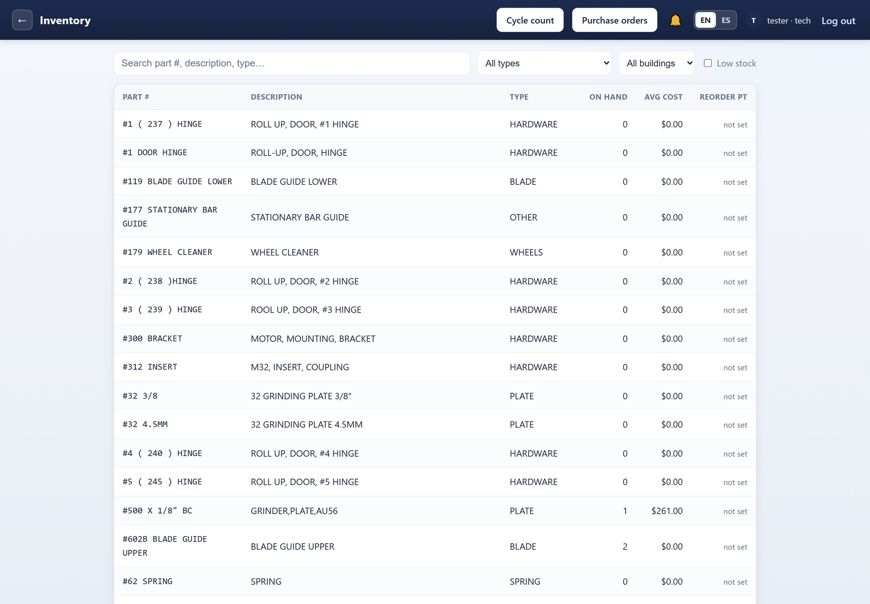Click the TYPE column header
Screen dimensions: 870x604
tap(519, 97)
